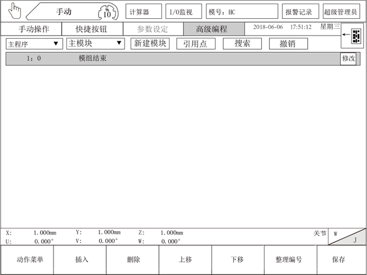Image resolution: width=367 pixels, height=275 pixels.
Task: Click the speed percentage gauge showing 10
Action: [x=107, y=12]
